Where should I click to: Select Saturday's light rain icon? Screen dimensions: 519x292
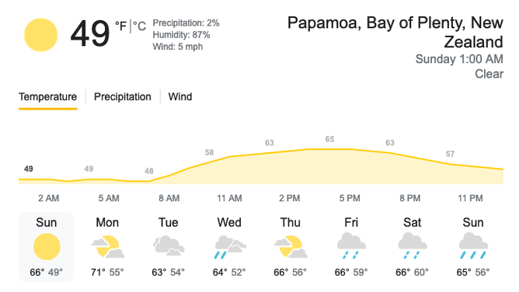[413, 245]
